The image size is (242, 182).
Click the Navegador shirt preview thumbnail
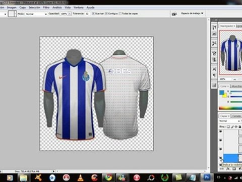point(231,53)
